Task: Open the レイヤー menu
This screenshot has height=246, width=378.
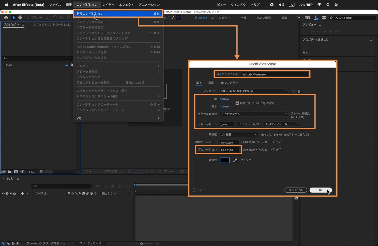Action: coord(108,5)
